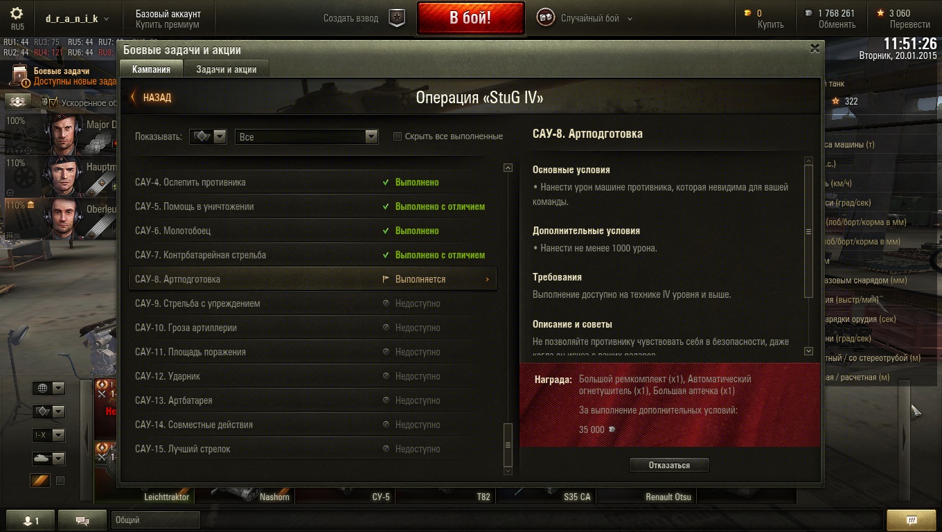Click the crew group icon button
Image resolution: width=942 pixels, height=532 pixels.
click(x=18, y=101)
